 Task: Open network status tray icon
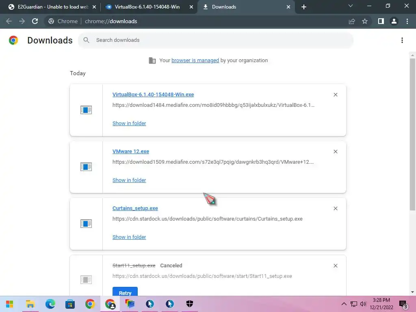point(354,304)
